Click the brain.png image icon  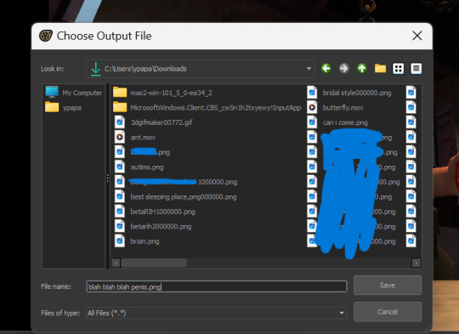click(x=120, y=241)
